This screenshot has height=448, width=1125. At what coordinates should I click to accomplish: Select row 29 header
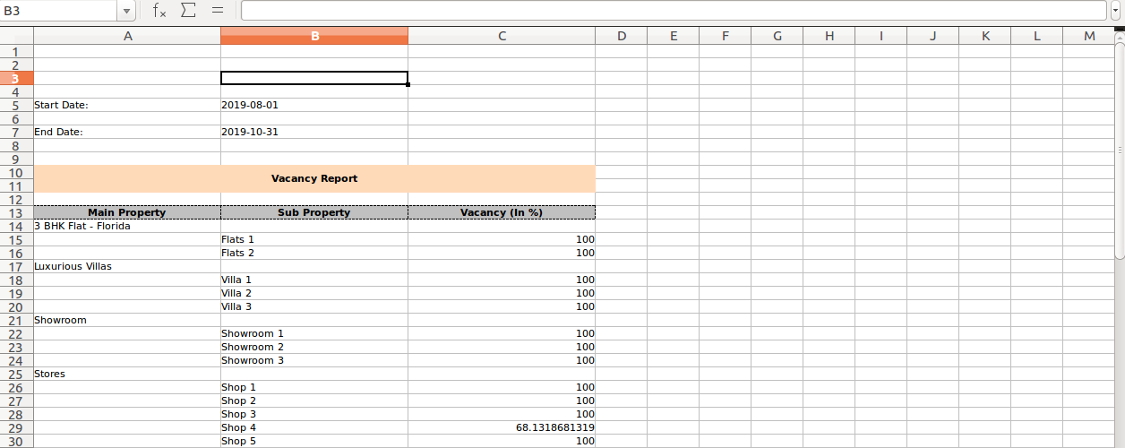(x=16, y=428)
